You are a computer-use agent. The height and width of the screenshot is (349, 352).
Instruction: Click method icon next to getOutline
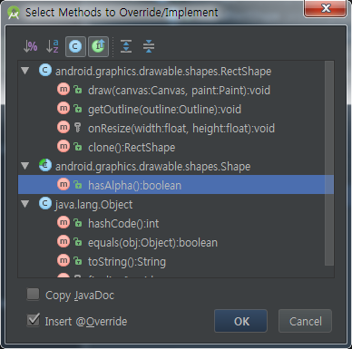[64, 109]
